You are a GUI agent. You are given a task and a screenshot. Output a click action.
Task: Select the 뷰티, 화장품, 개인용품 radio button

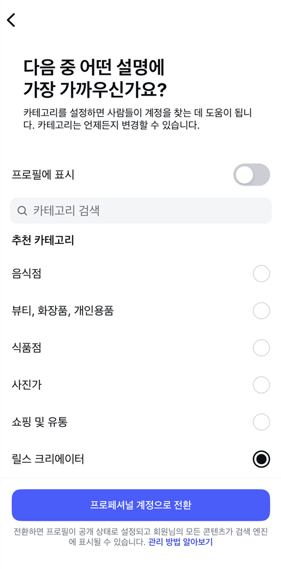(262, 311)
